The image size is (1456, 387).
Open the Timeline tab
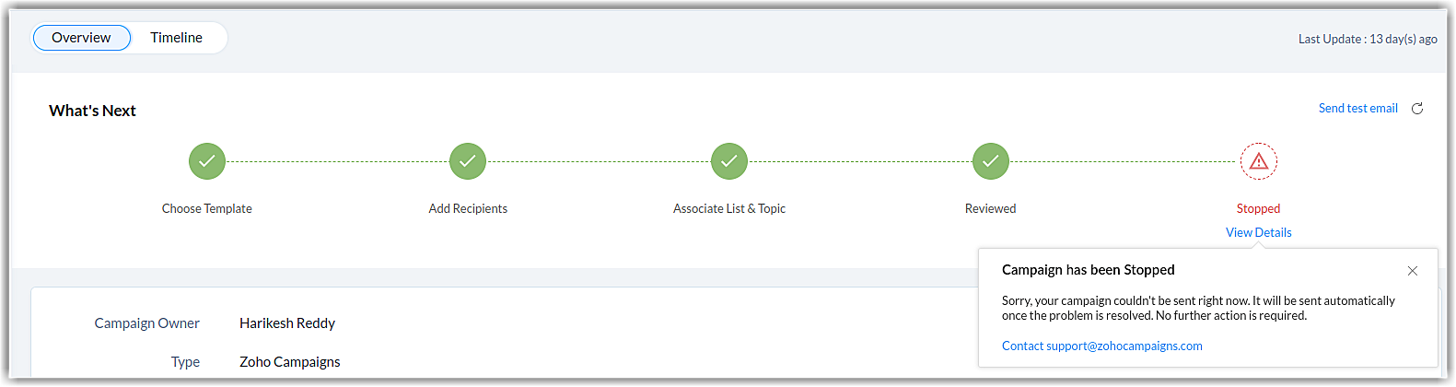coord(177,38)
